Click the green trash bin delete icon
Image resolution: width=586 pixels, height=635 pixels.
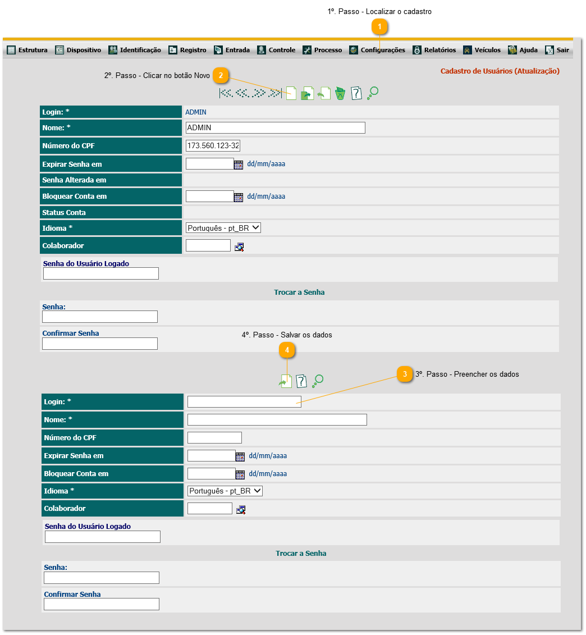tap(340, 93)
